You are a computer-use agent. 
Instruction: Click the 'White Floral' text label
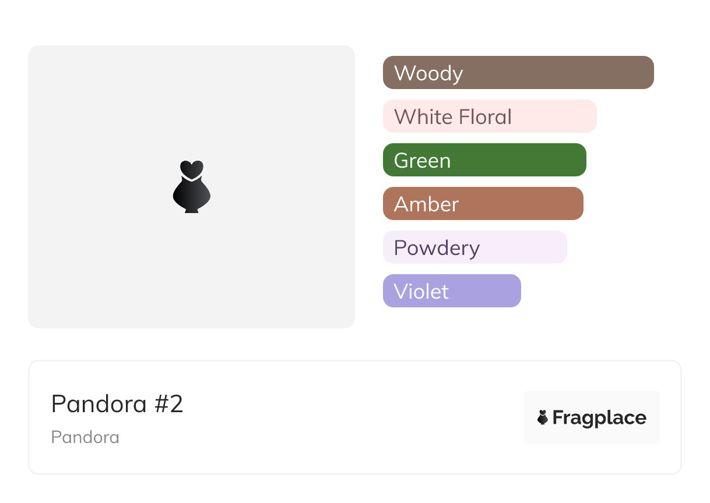[453, 117]
